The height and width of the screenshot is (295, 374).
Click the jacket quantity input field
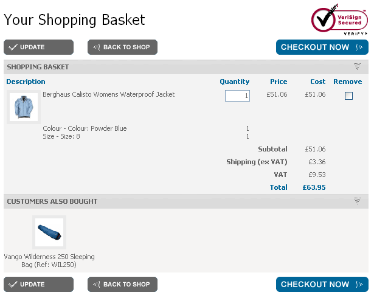[237, 95]
